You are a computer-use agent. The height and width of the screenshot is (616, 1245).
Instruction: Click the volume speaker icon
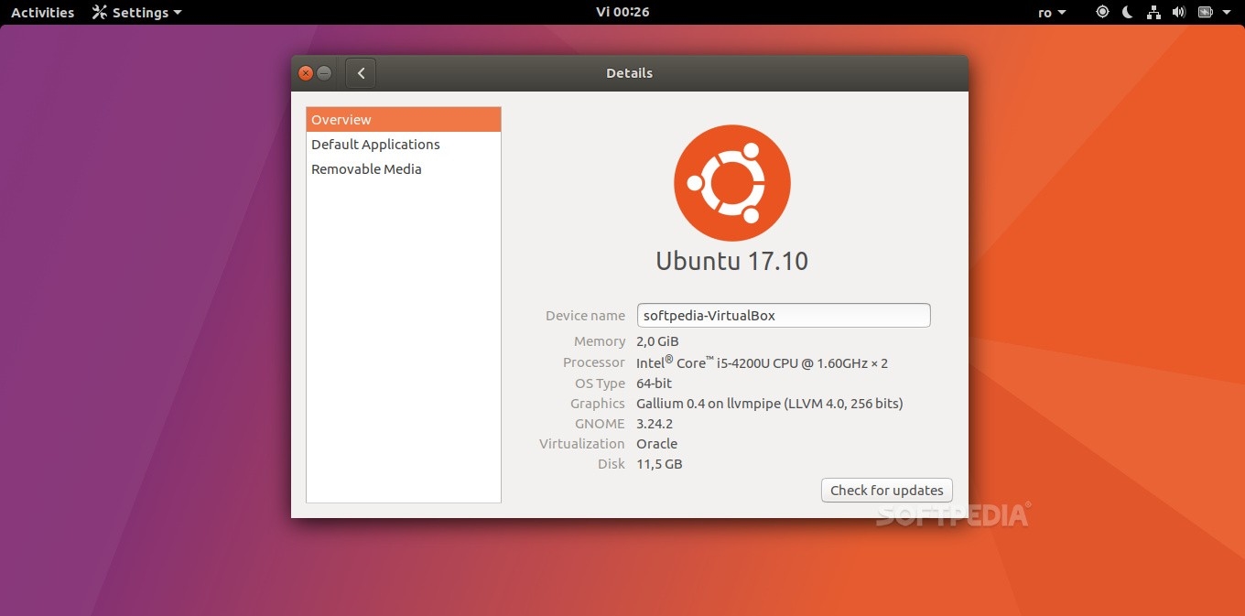click(1179, 13)
